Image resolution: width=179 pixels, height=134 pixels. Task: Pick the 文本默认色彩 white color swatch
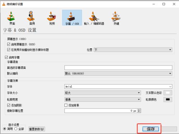coord(168,93)
